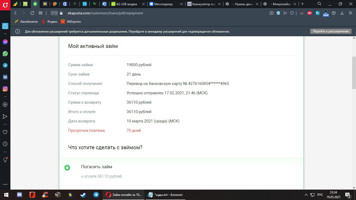Screen dimensions: 356x200
Task: Click Перейти к расширениям button
Action: pos(331,31)
